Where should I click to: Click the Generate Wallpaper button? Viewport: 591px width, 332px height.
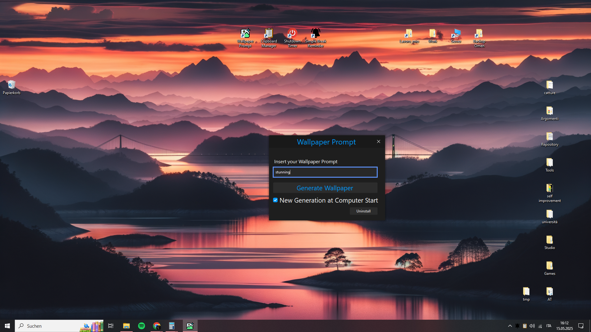click(325, 188)
